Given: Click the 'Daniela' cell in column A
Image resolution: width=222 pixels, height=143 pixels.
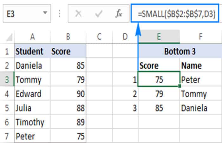Looking at the screenshot, I should coord(32,65).
